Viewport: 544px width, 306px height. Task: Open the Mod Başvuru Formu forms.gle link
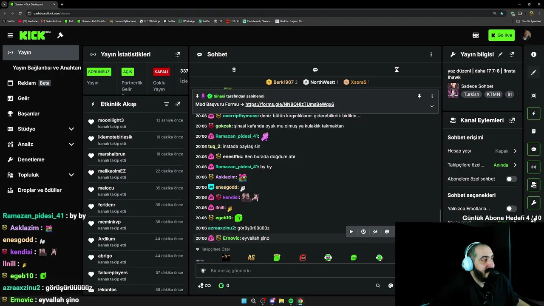[x=289, y=104]
